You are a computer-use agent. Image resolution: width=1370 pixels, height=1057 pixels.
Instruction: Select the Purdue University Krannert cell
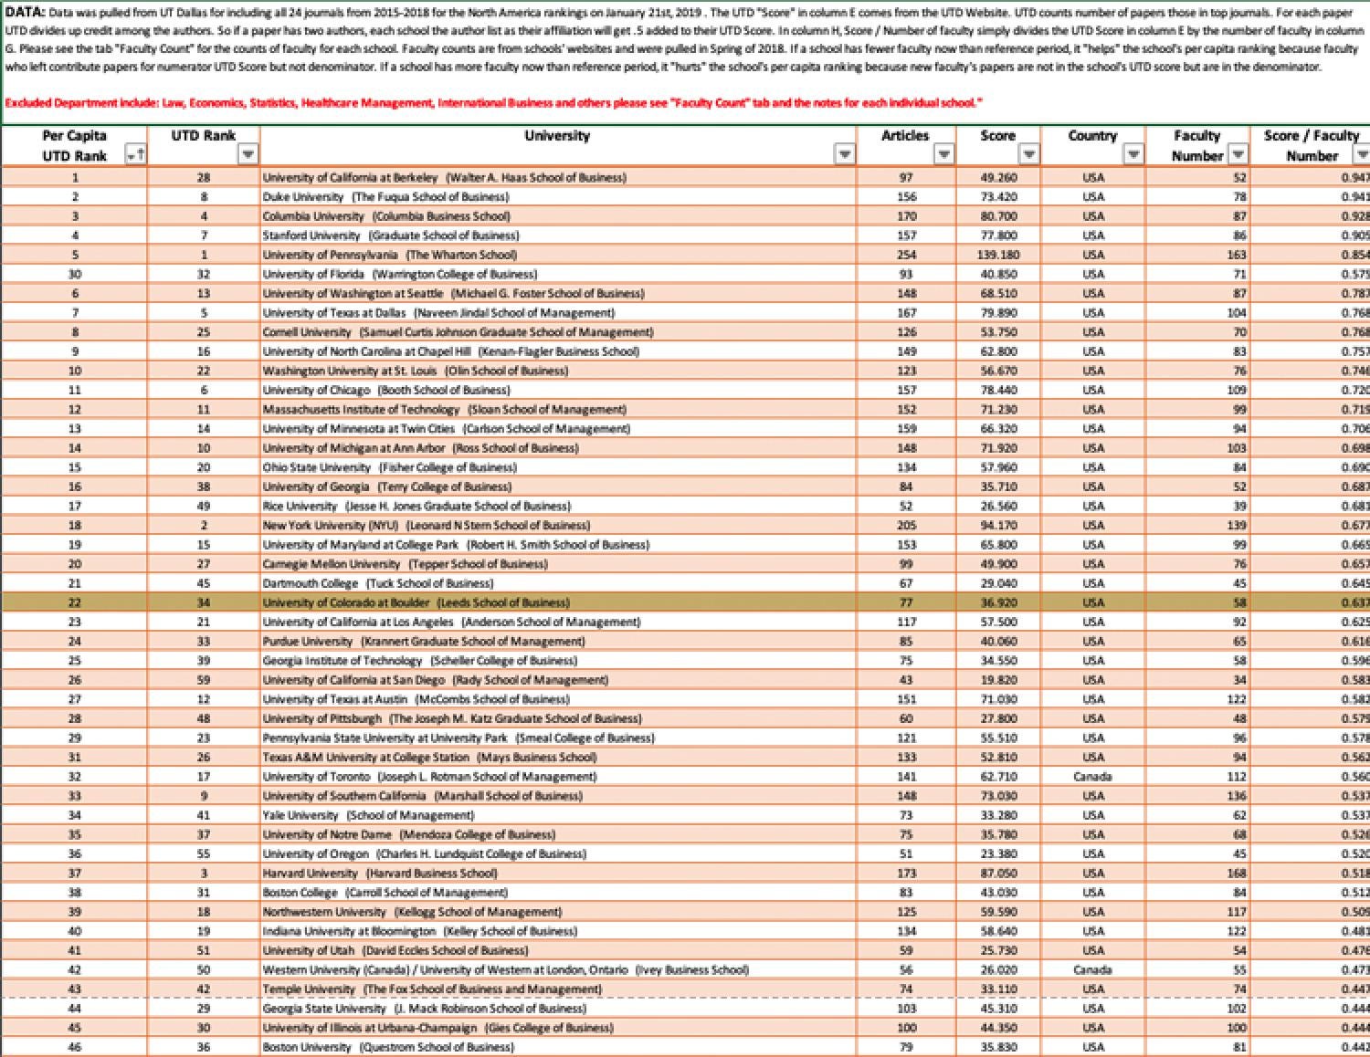[558, 641]
